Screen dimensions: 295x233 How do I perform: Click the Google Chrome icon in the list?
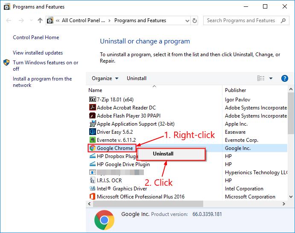click(92, 148)
